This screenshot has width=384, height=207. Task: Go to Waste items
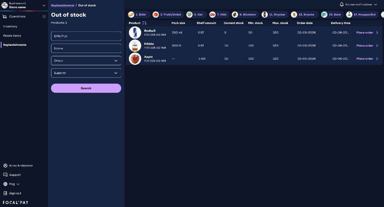[12, 36]
